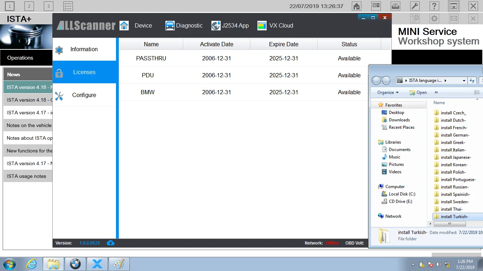Select the PDU license row name
The height and width of the screenshot is (271, 483).
[148, 76]
